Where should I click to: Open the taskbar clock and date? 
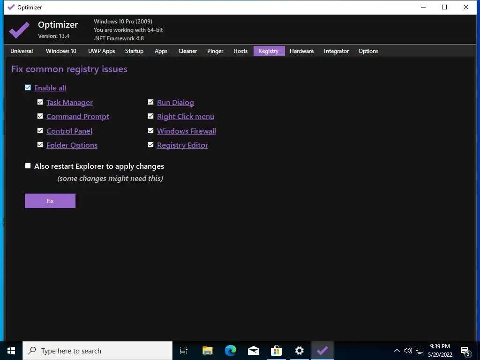pos(440,351)
